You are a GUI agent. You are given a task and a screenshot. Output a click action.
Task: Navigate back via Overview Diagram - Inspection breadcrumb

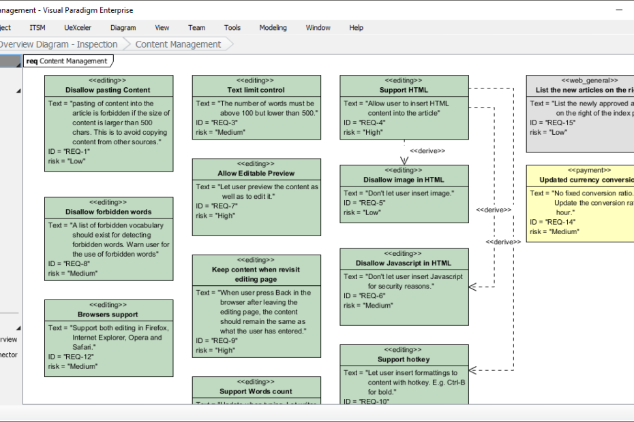pos(58,44)
